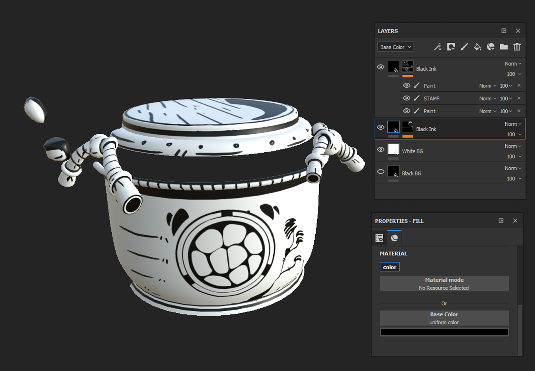535x371 pixels.
Task: Click the smart material icon in Layers toolbar
Action: 491,47
